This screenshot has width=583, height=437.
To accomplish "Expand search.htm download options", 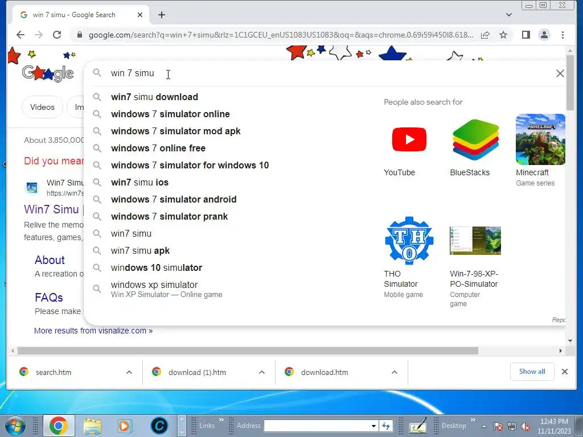I will (x=129, y=372).
